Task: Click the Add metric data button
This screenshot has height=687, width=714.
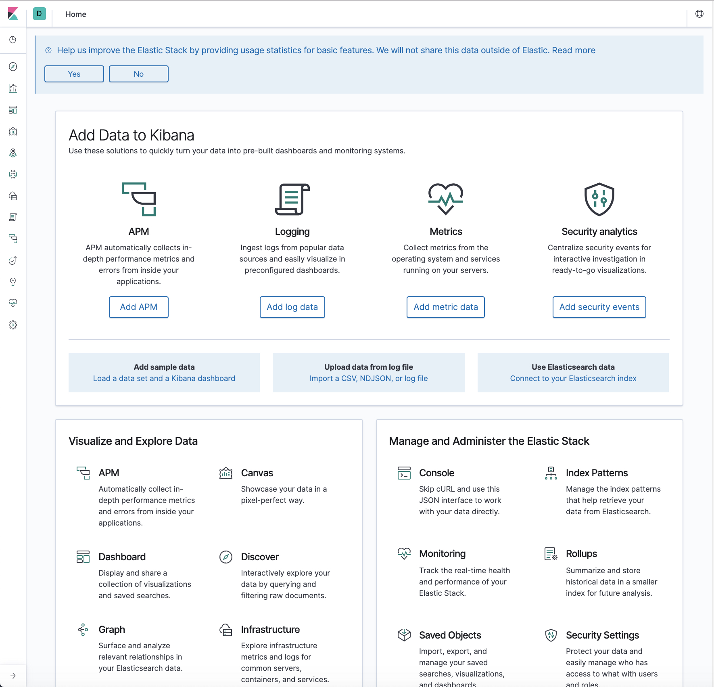Action: (446, 307)
